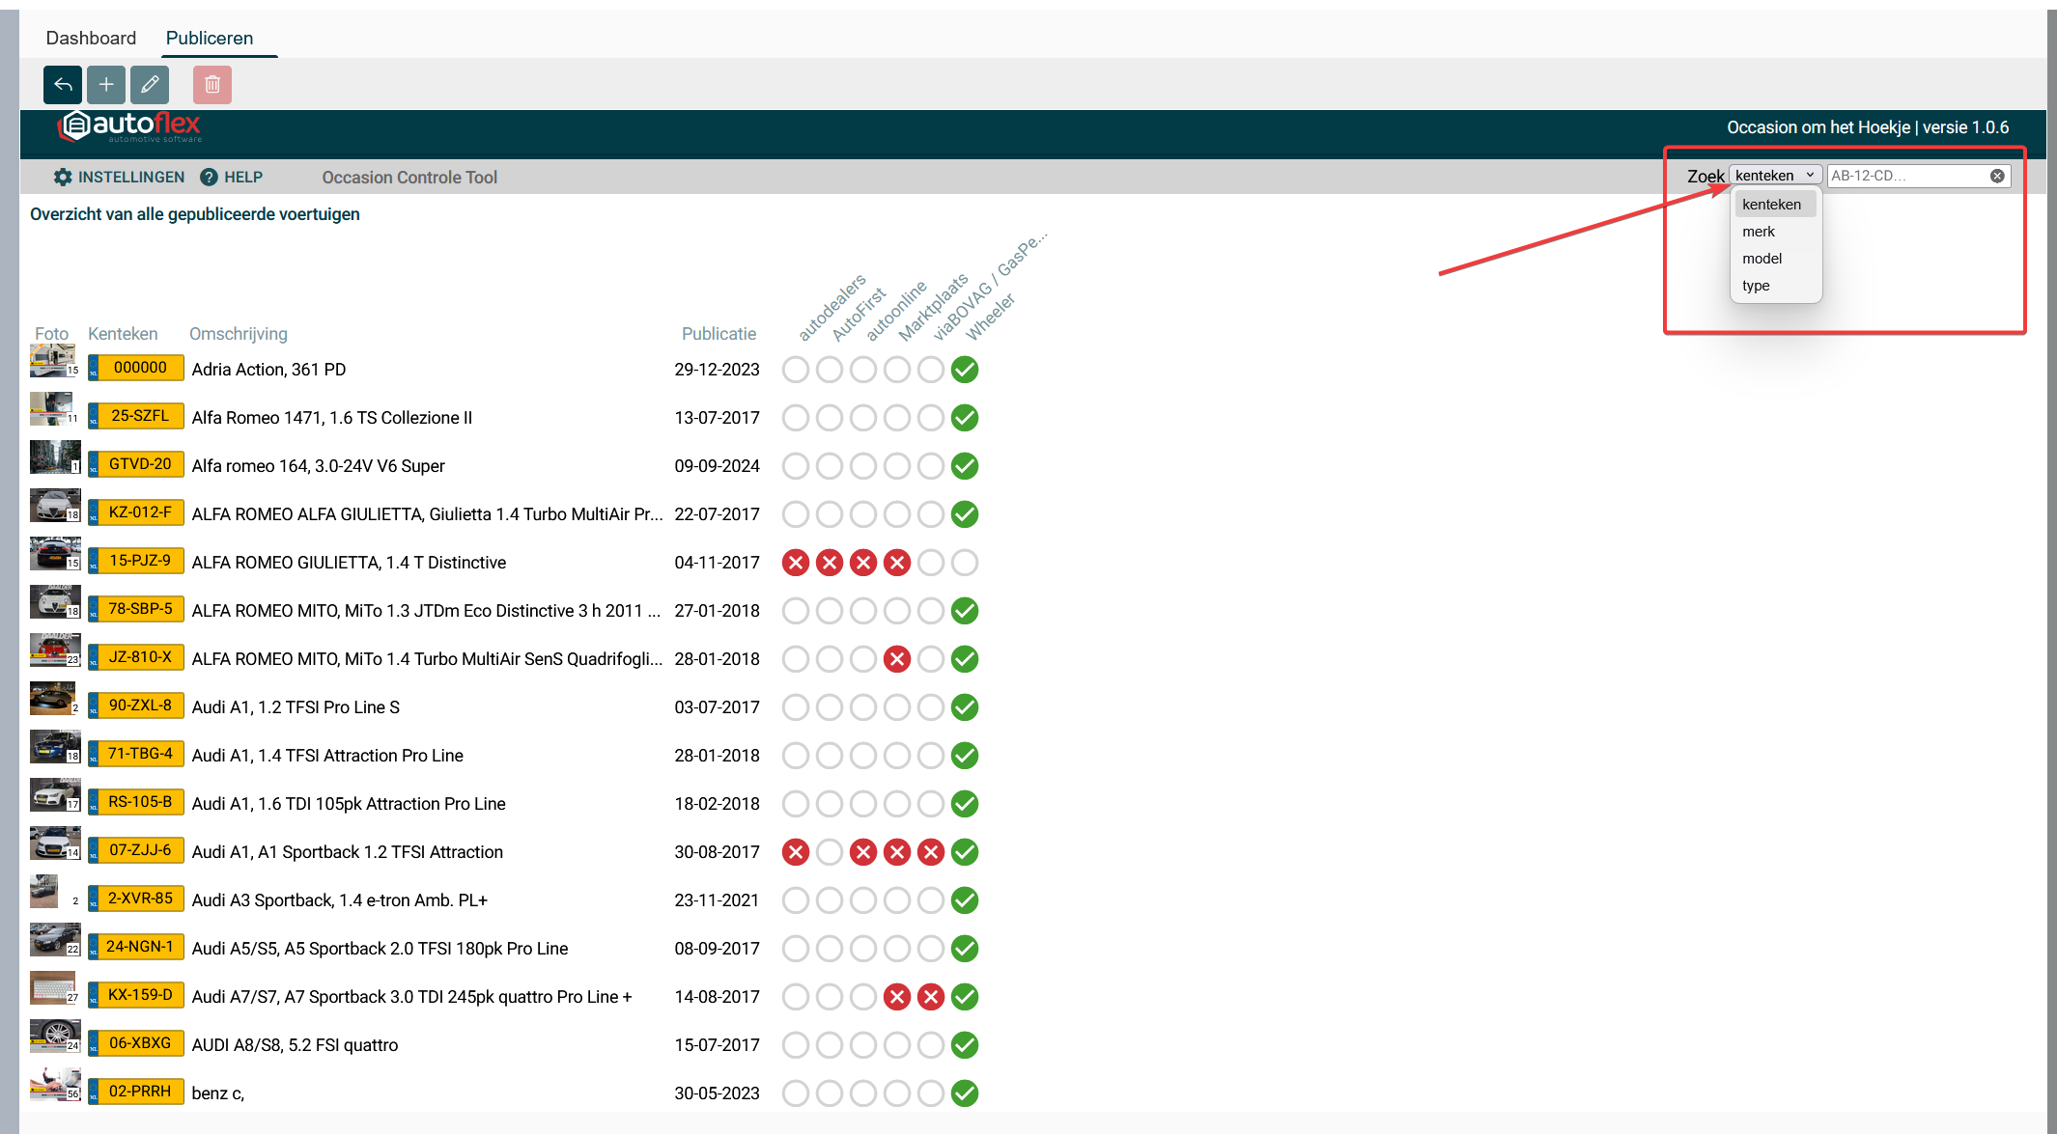
Task: Click the Instellingen gear icon
Action: (63, 177)
